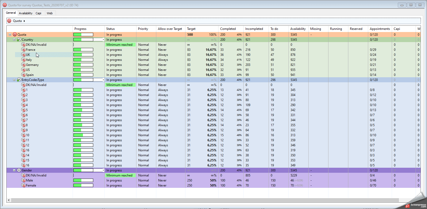Click the Spain quota cell icon

[x=23, y=75]
